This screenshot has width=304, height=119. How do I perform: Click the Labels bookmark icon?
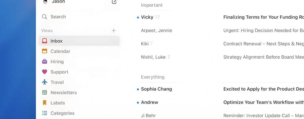(x=45, y=103)
